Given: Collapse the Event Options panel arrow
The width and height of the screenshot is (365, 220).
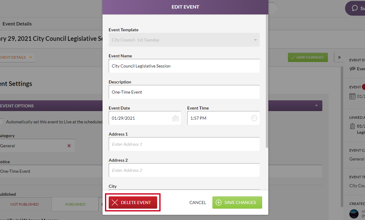Looking at the screenshot, I should pyautogui.click(x=316, y=106).
